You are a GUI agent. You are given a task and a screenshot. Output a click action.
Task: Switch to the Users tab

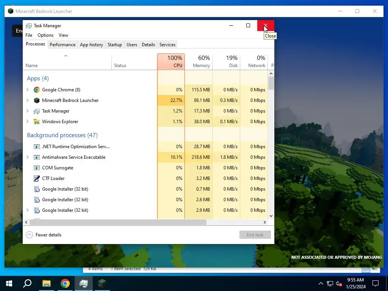coord(131,45)
